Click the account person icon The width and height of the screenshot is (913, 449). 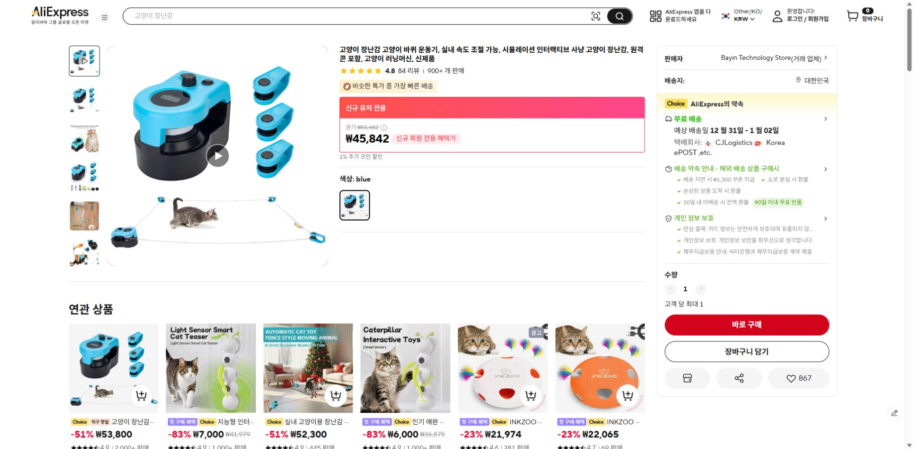pos(777,16)
